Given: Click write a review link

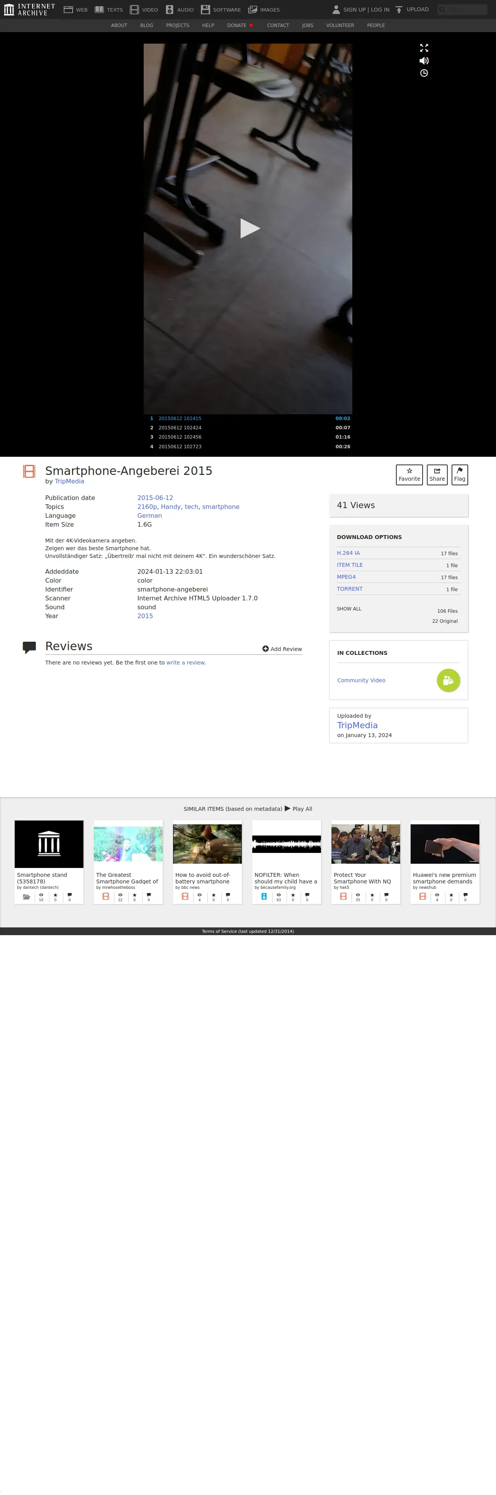Looking at the screenshot, I should coord(185,662).
